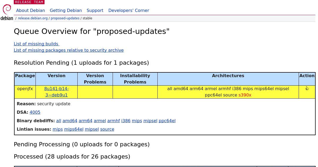The height and width of the screenshot is (167, 318).
Task: Open openjfx version 8u141-b14-3~deb9u1 link
Action: tap(56, 92)
